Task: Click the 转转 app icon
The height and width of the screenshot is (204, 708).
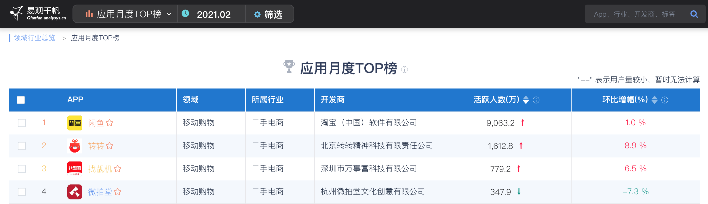Action: 75,146
